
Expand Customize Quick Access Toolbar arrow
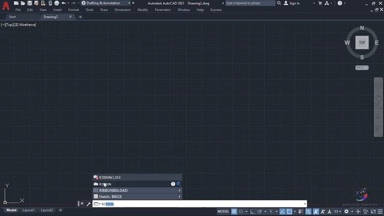tap(133, 3)
